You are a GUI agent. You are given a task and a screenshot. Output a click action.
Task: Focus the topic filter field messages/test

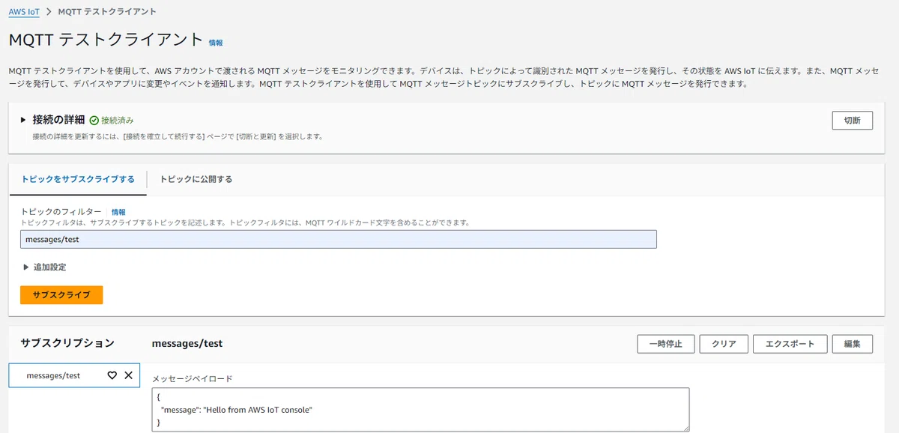tap(339, 239)
